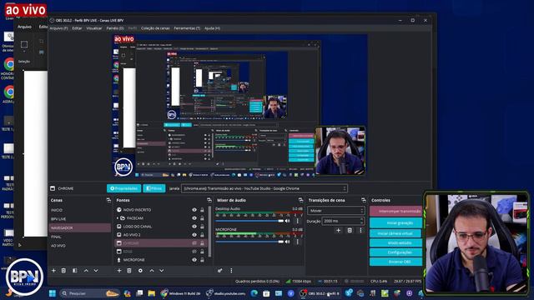Mute MICROFONE speaker icon
Viewport: 534px width, 300px height.
click(287, 242)
